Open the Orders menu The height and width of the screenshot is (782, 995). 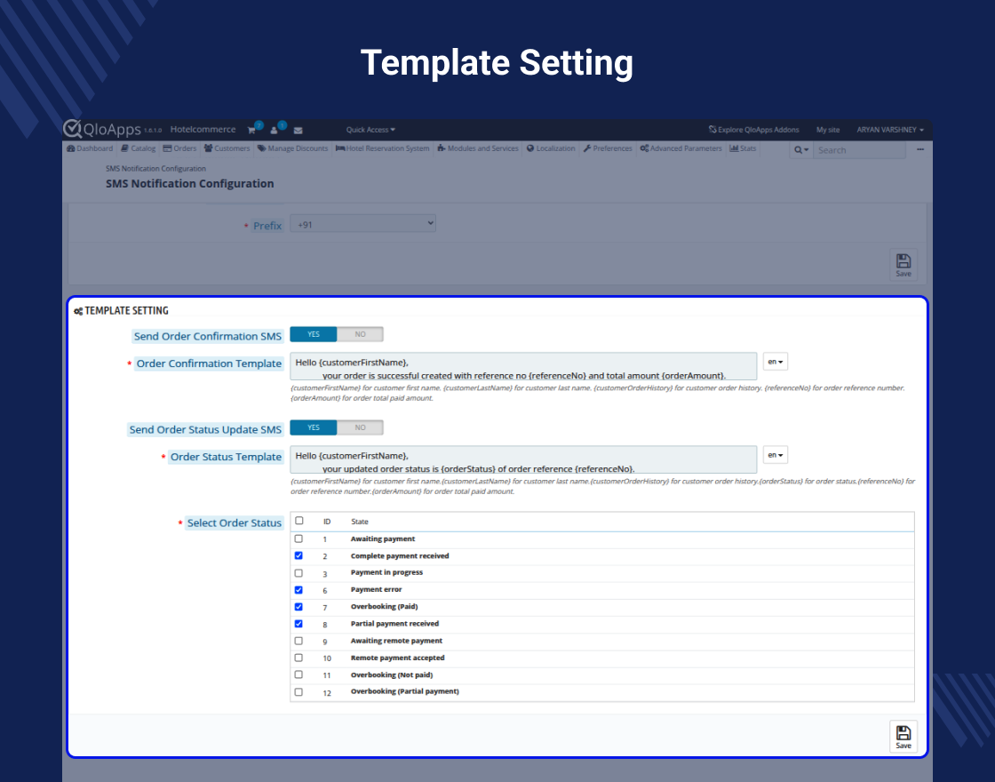click(x=180, y=148)
